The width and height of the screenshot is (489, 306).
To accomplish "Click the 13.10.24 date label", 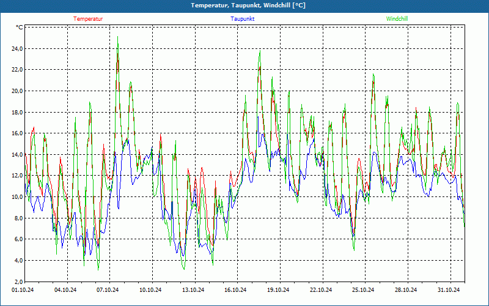I will (x=193, y=290).
